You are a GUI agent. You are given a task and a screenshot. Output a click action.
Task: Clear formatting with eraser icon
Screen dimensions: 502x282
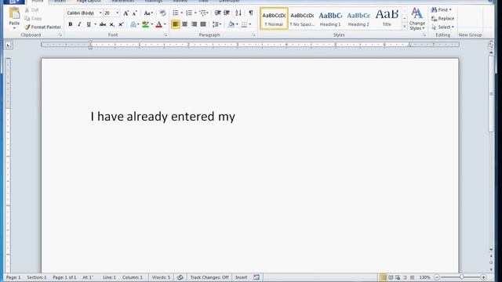[x=162, y=13]
